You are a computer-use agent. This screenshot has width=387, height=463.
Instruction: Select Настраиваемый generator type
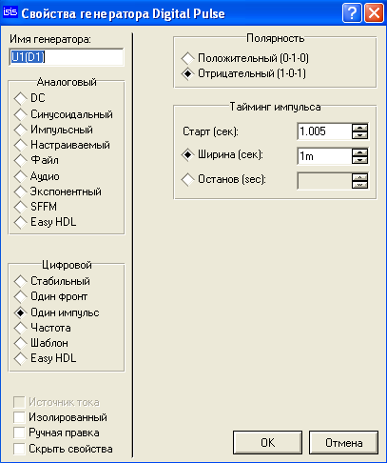[62, 145]
